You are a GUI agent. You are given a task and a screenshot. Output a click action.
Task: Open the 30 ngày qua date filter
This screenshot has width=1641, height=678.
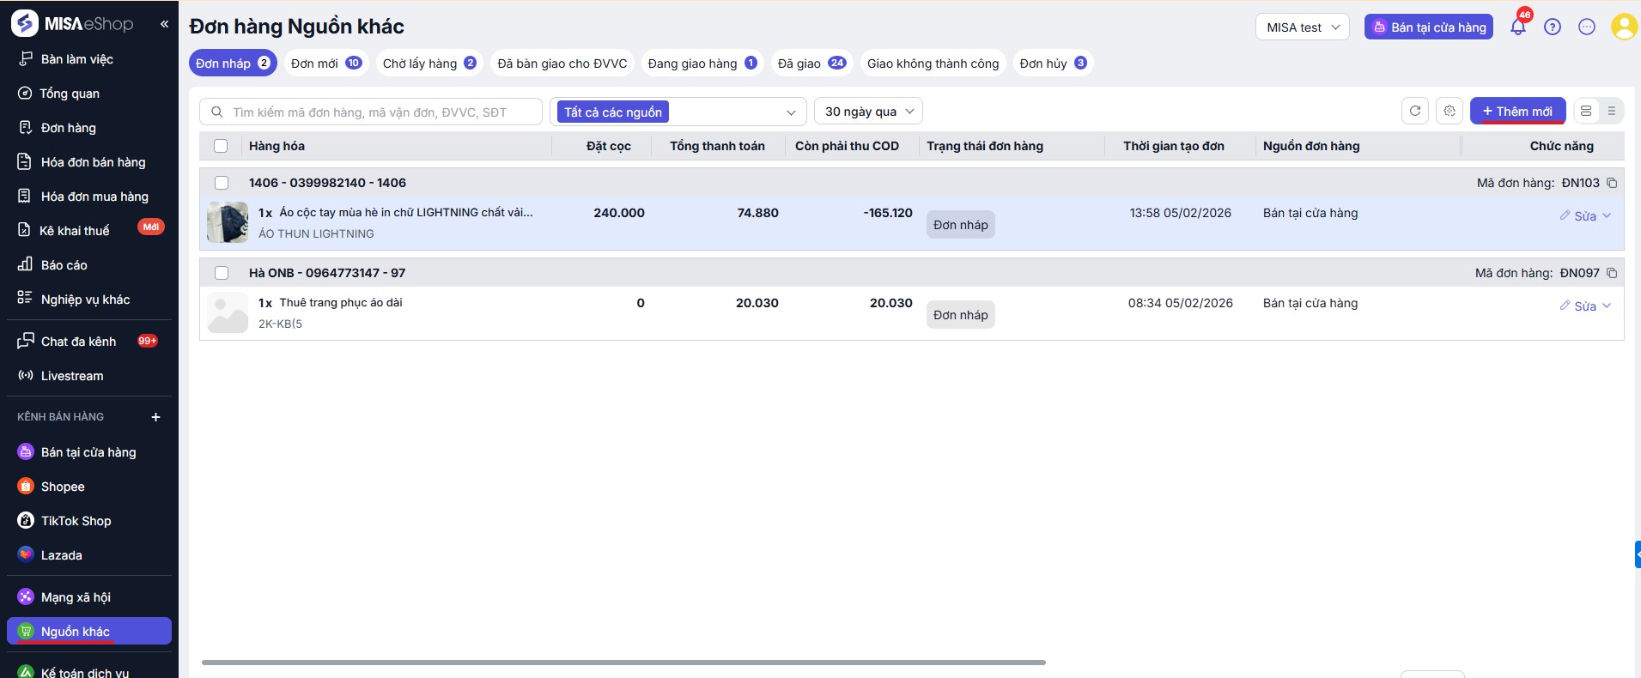[x=868, y=112]
